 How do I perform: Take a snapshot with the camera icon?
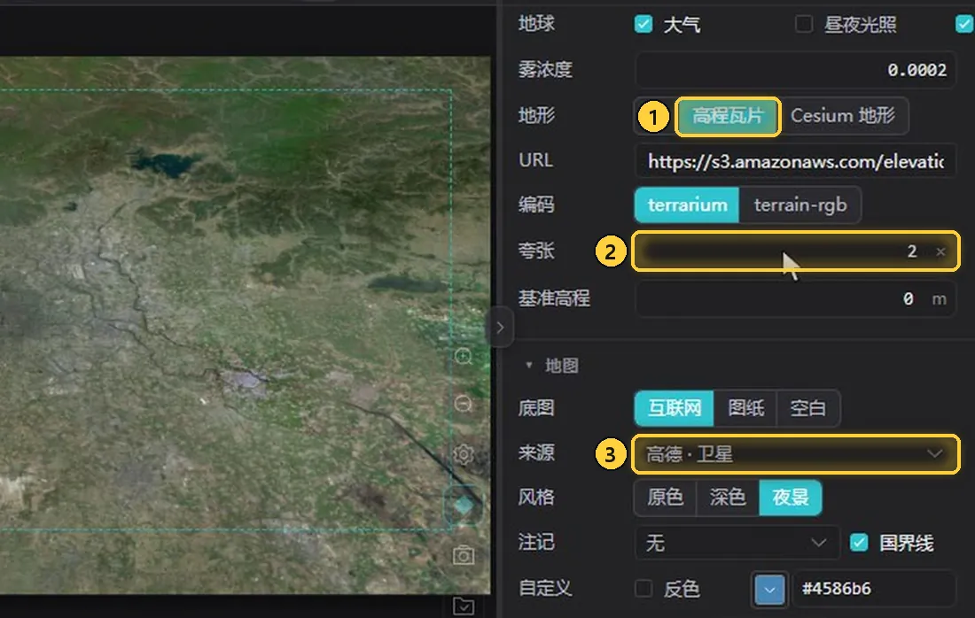click(464, 554)
